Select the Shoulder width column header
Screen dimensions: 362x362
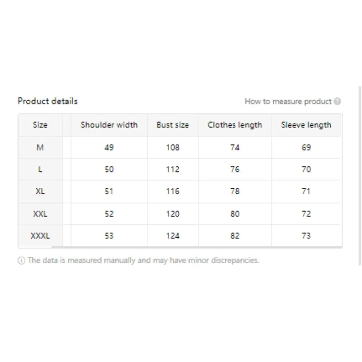click(109, 125)
